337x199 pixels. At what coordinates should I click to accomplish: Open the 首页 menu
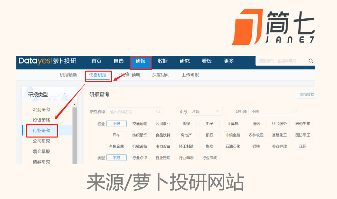(x=97, y=61)
